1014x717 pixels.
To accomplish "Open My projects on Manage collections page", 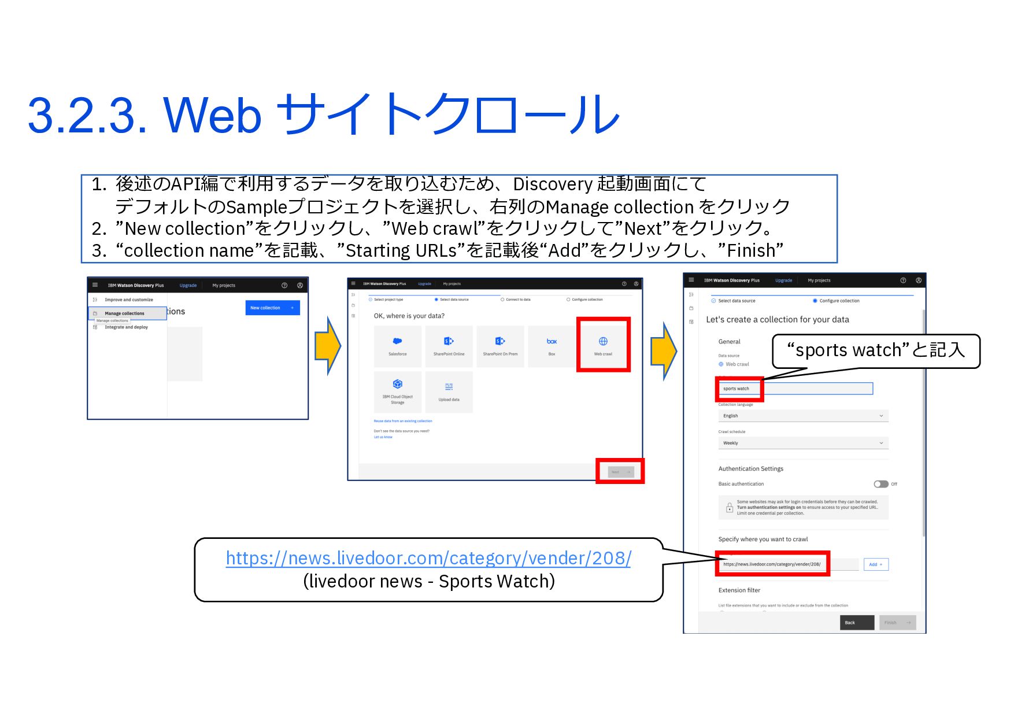I will (x=224, y=286).
